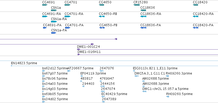
Task: Select the CR15280 gene label
Action: 140,2
